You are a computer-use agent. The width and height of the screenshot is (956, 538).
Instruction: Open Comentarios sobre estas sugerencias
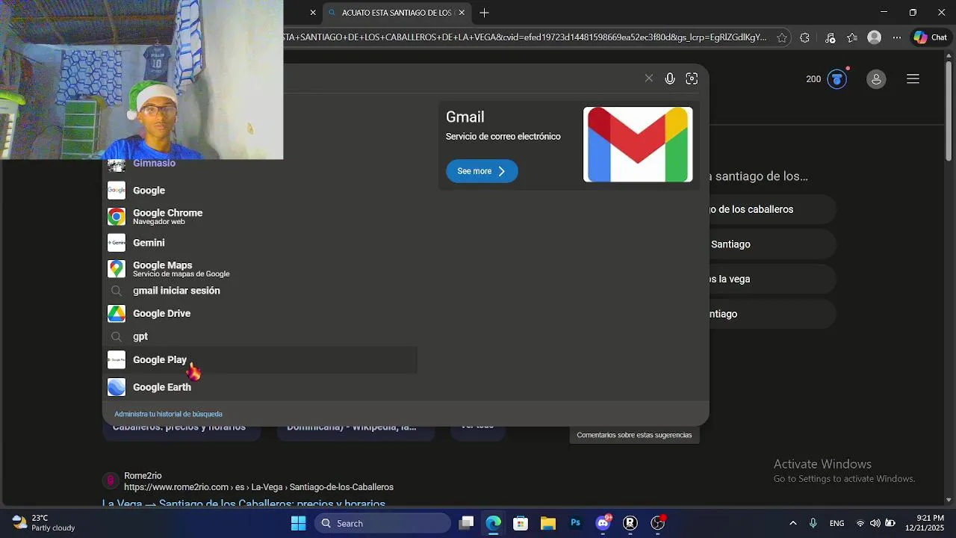pyautogui.click(x=634, y=435)
